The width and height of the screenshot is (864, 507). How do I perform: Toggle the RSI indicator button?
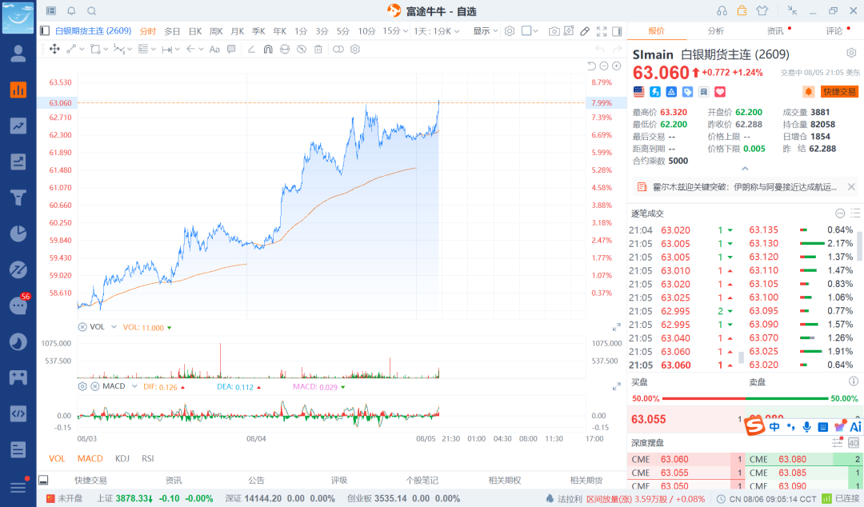[148, 458]
